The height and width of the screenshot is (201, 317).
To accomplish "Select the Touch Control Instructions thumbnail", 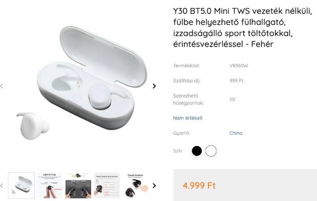I will (x=107, y=186).
